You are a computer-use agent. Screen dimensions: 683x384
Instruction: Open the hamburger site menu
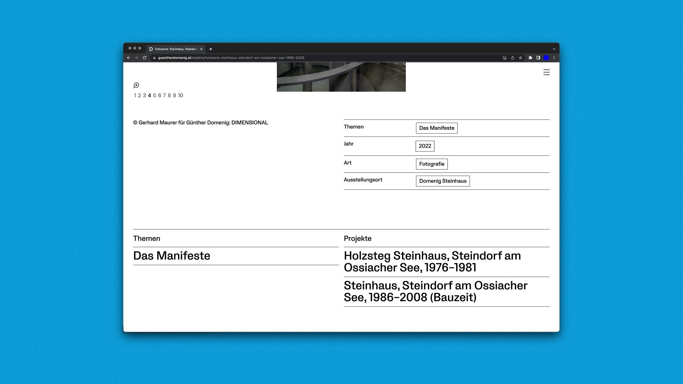pos(546,73)
